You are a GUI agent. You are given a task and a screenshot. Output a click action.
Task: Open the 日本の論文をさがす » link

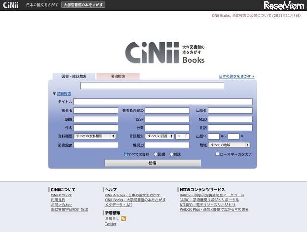coord(236,76)
